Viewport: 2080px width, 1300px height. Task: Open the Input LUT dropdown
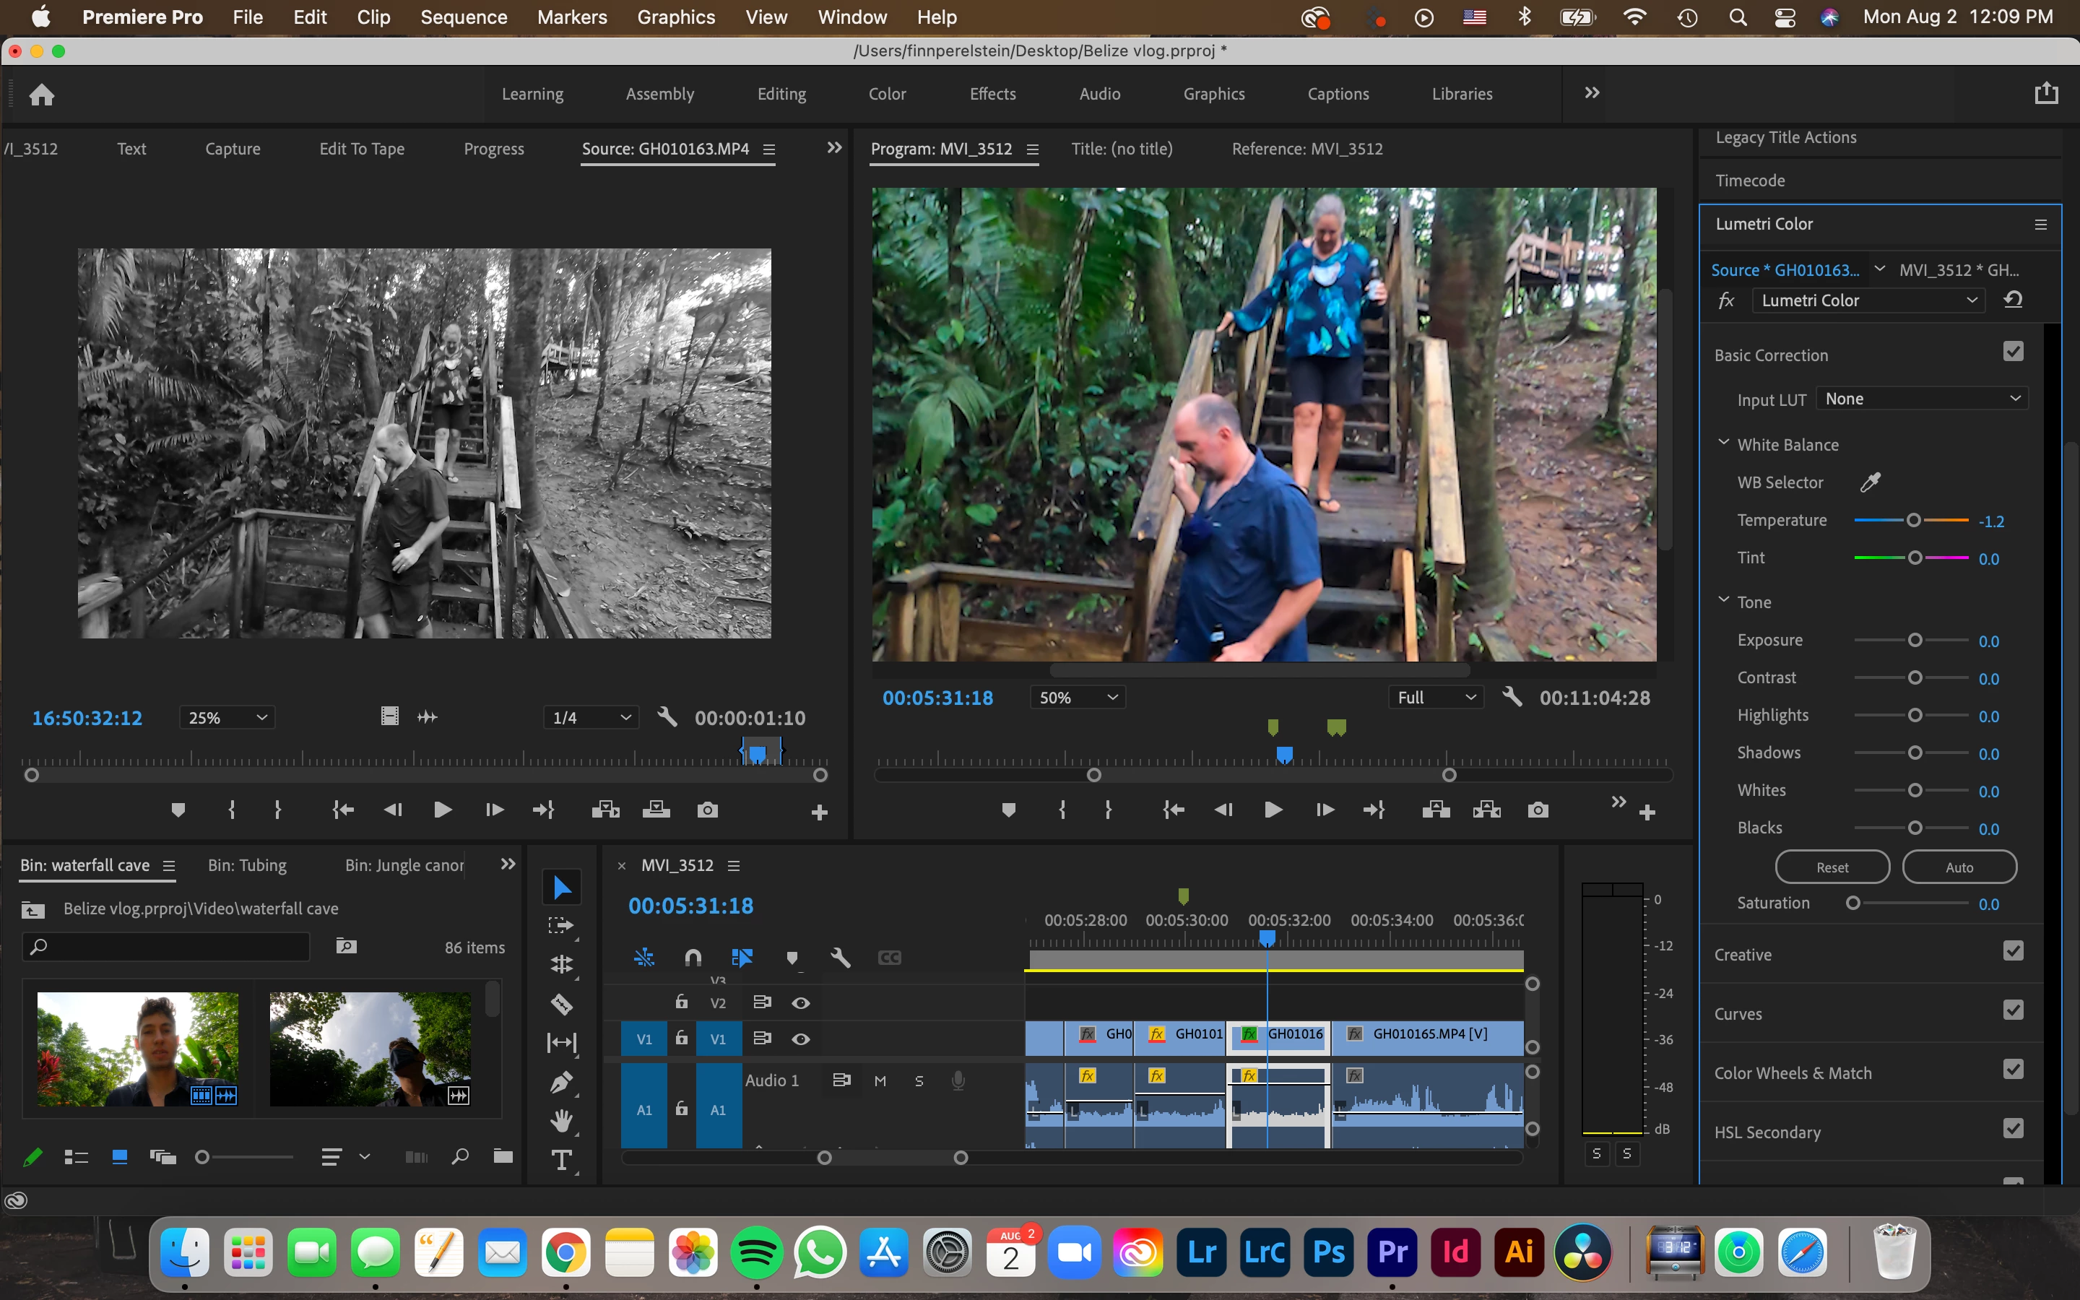coord(1922,399)
